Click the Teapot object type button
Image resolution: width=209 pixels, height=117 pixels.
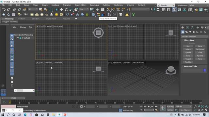tap(188, 59)
